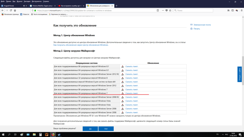Click Скачать пакет for 86-разрядных Windows Server 2008
The width and height of the screenshot is (244, 137).
(132, 109)
